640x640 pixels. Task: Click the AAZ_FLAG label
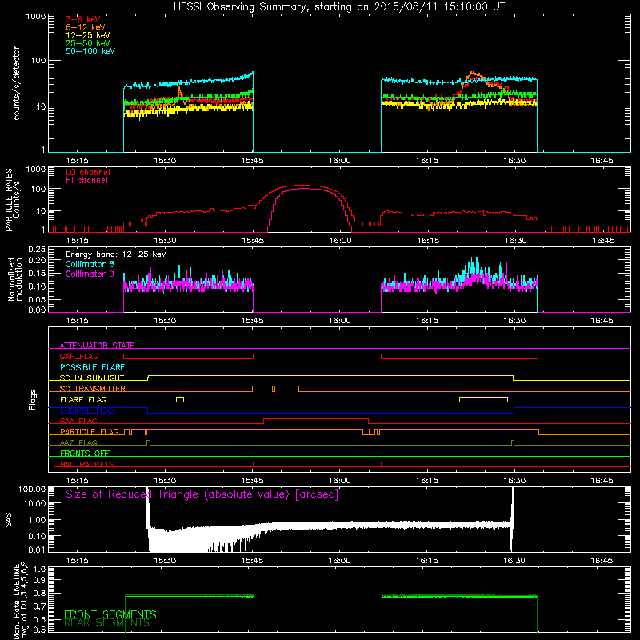coord(78,442)
